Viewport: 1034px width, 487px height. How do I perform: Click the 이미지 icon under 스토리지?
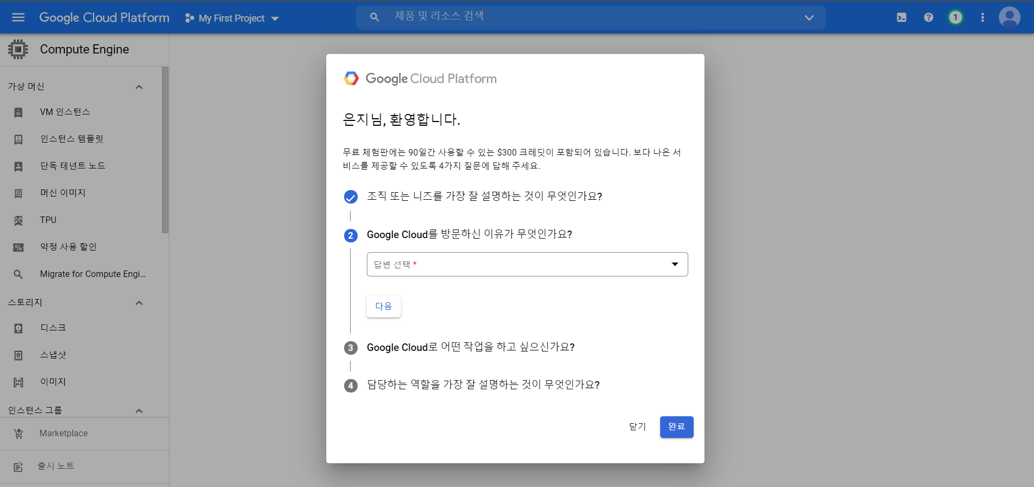tap(18, 382)
